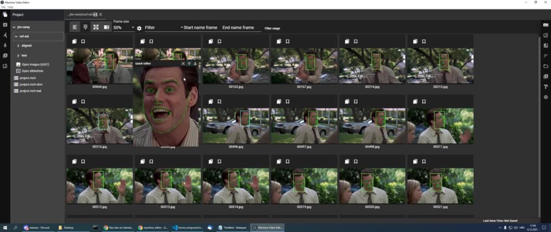
Task: Toggle the bookmark on frame 00162.jpg
Action: click(220, 41)
